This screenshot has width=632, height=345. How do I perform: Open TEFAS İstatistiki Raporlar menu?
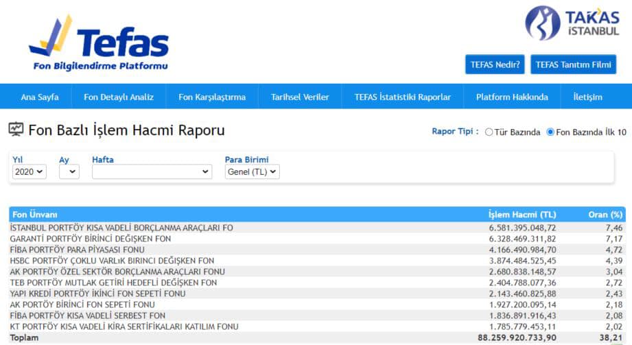(x=402, y=97)
